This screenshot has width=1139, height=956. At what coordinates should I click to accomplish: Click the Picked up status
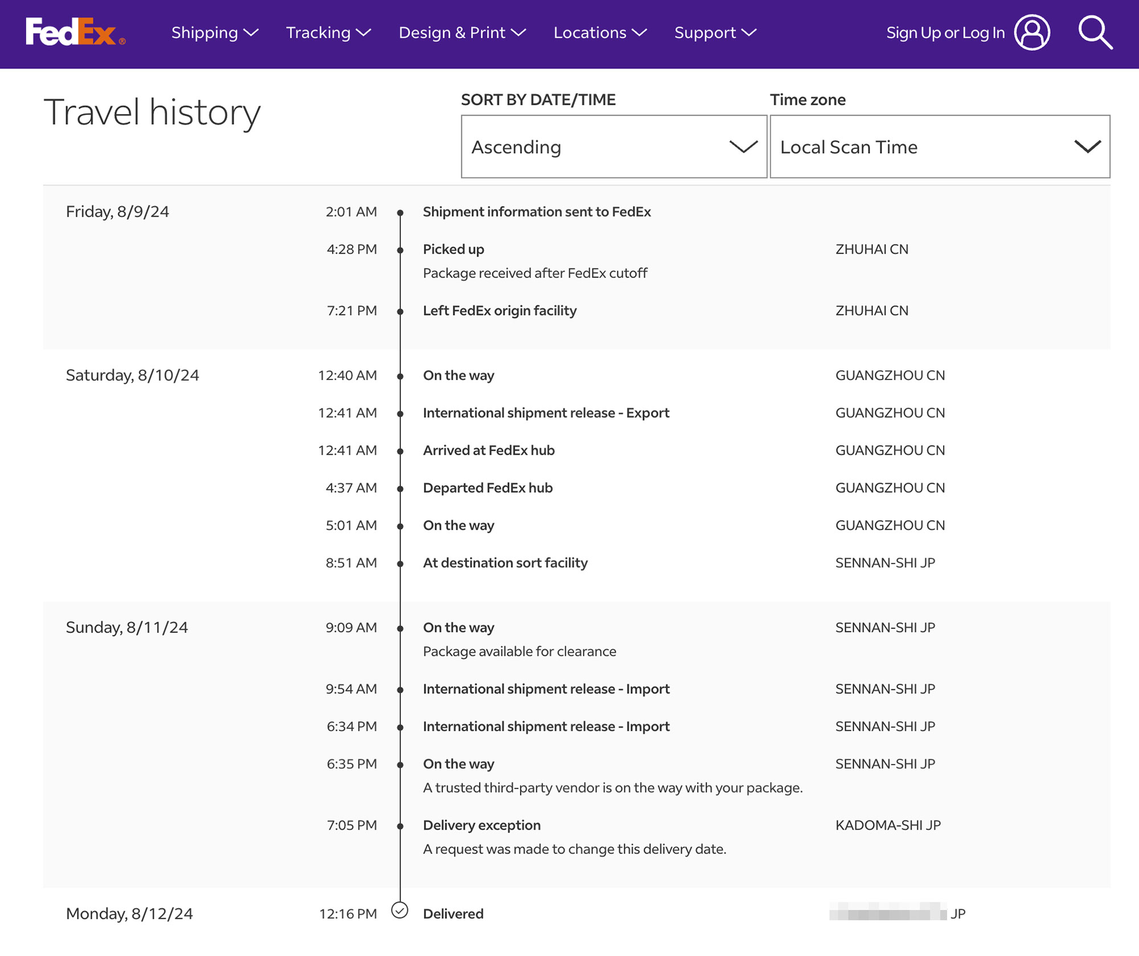[x=453, y=249]
